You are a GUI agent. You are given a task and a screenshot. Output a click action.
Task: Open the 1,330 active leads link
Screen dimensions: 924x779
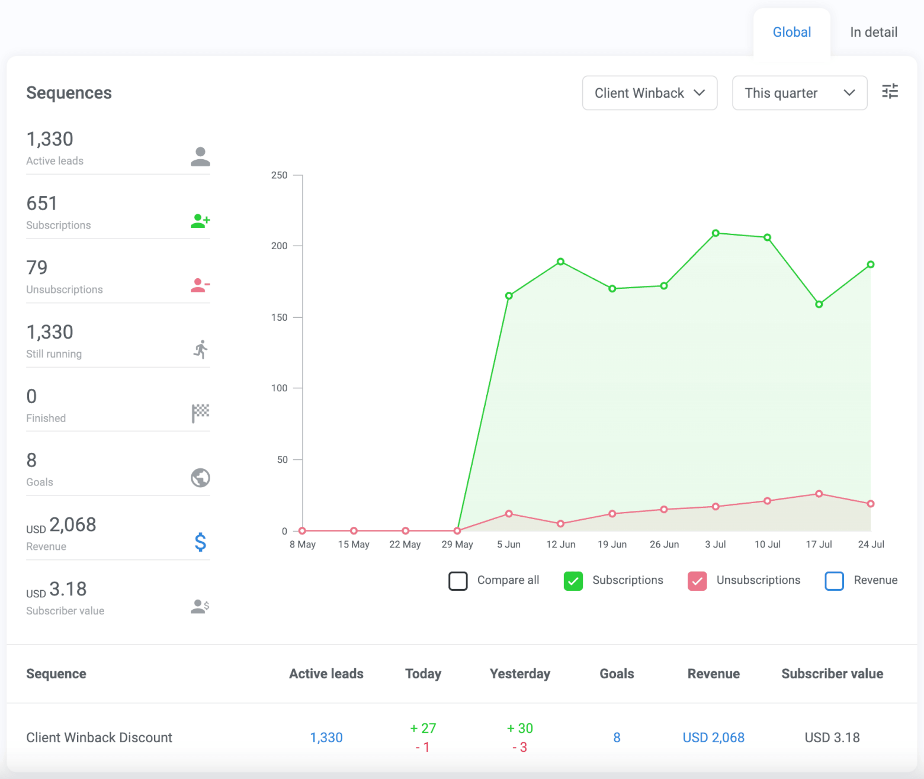click(326, 738)
